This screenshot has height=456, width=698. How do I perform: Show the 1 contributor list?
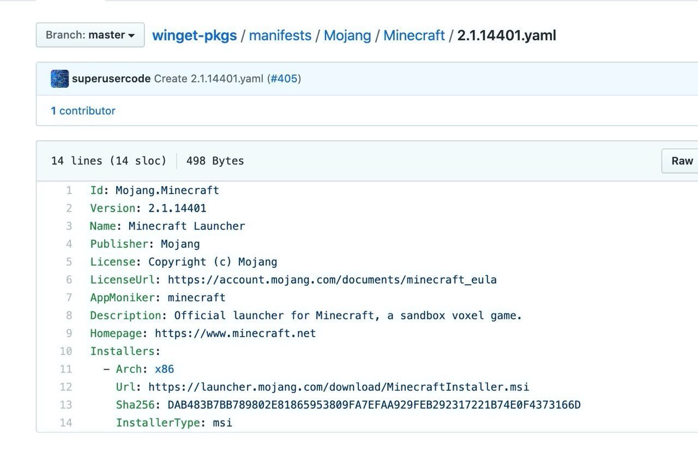(83, 111)
